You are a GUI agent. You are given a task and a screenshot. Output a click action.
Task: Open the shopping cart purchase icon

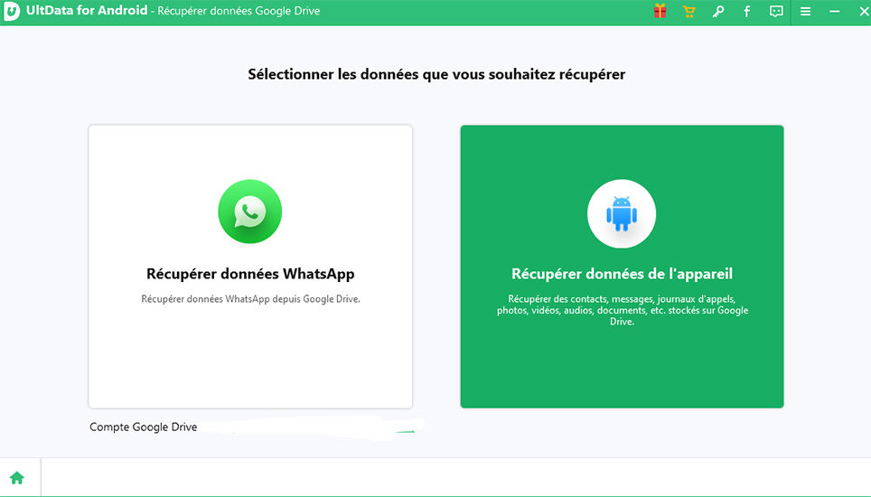[688, 12]
